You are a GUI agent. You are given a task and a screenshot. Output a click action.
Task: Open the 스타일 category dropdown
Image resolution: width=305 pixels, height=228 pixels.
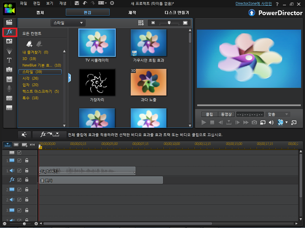tap(68, 23)
